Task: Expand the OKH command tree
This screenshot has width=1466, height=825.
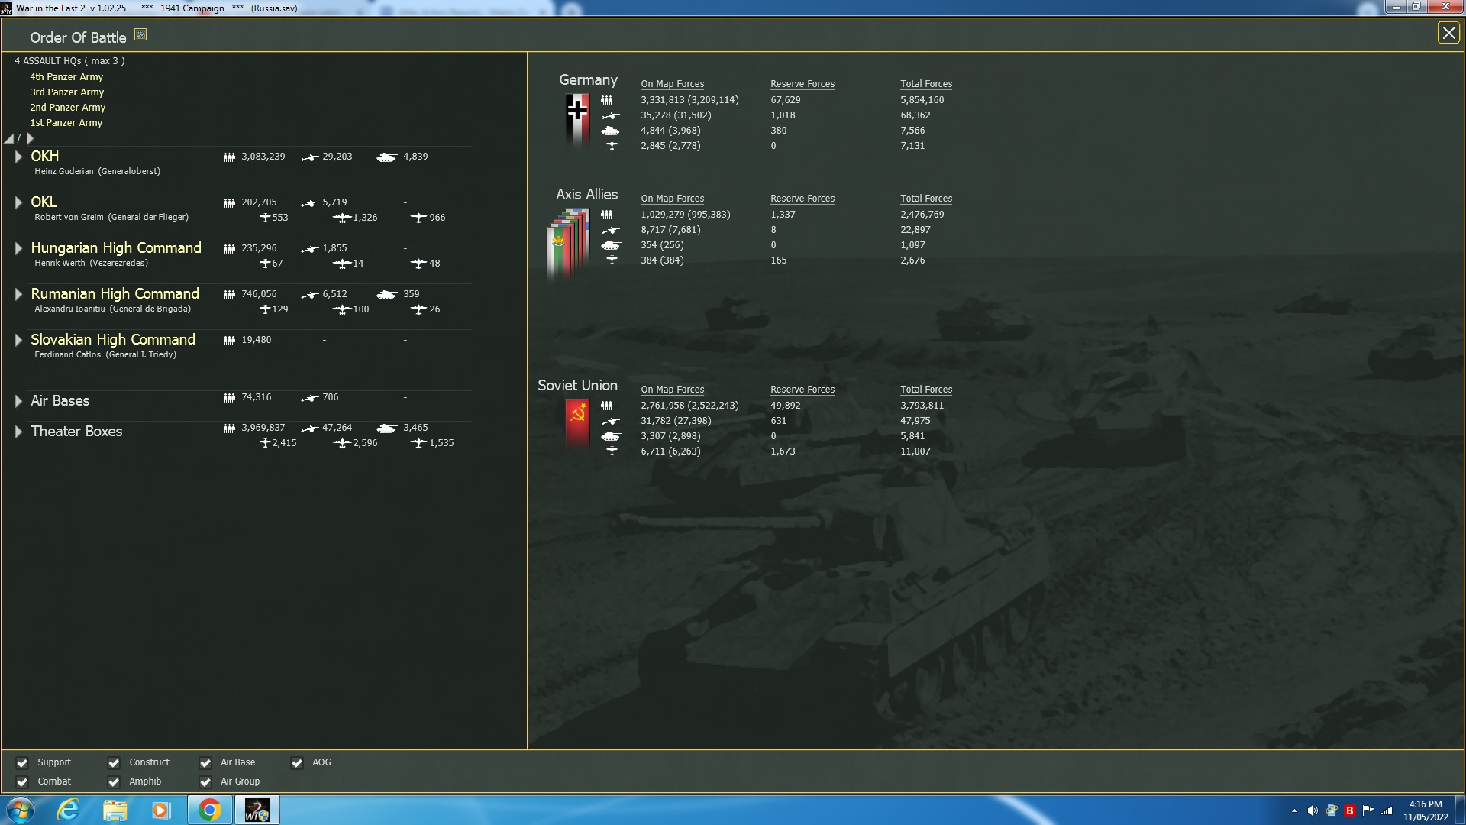Action: click(x=18, y=157)
